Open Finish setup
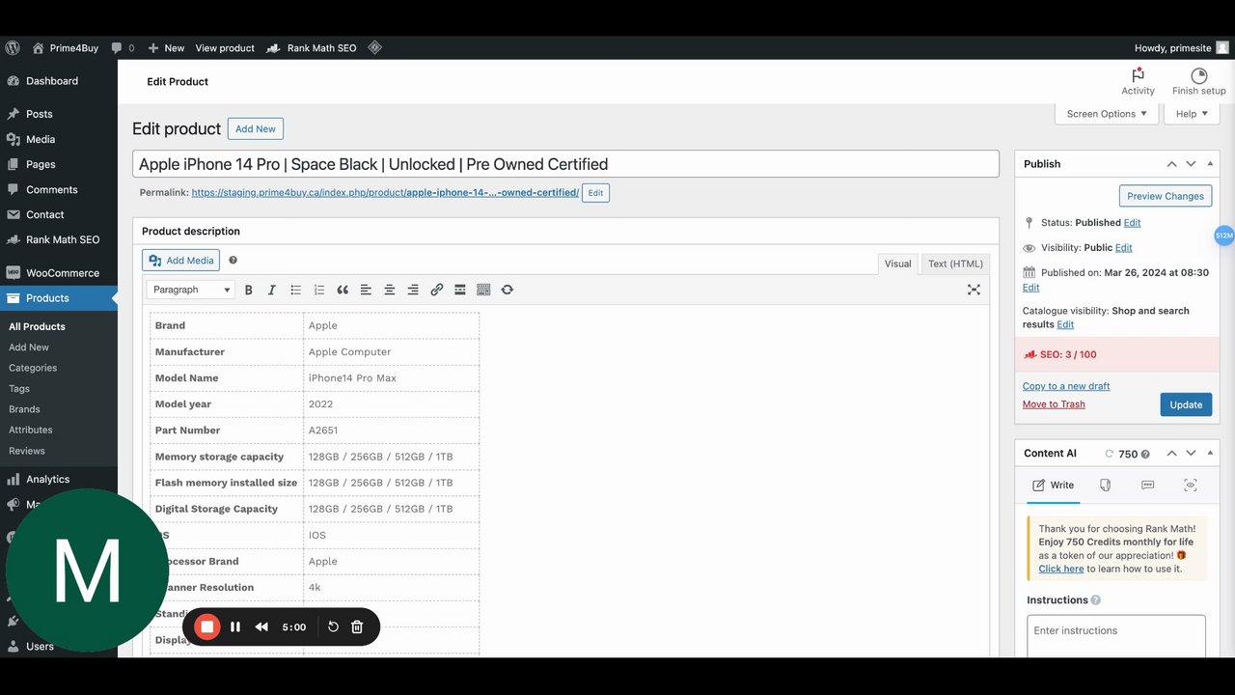Screen dimensions: 1235x695 pos(1198,81)
